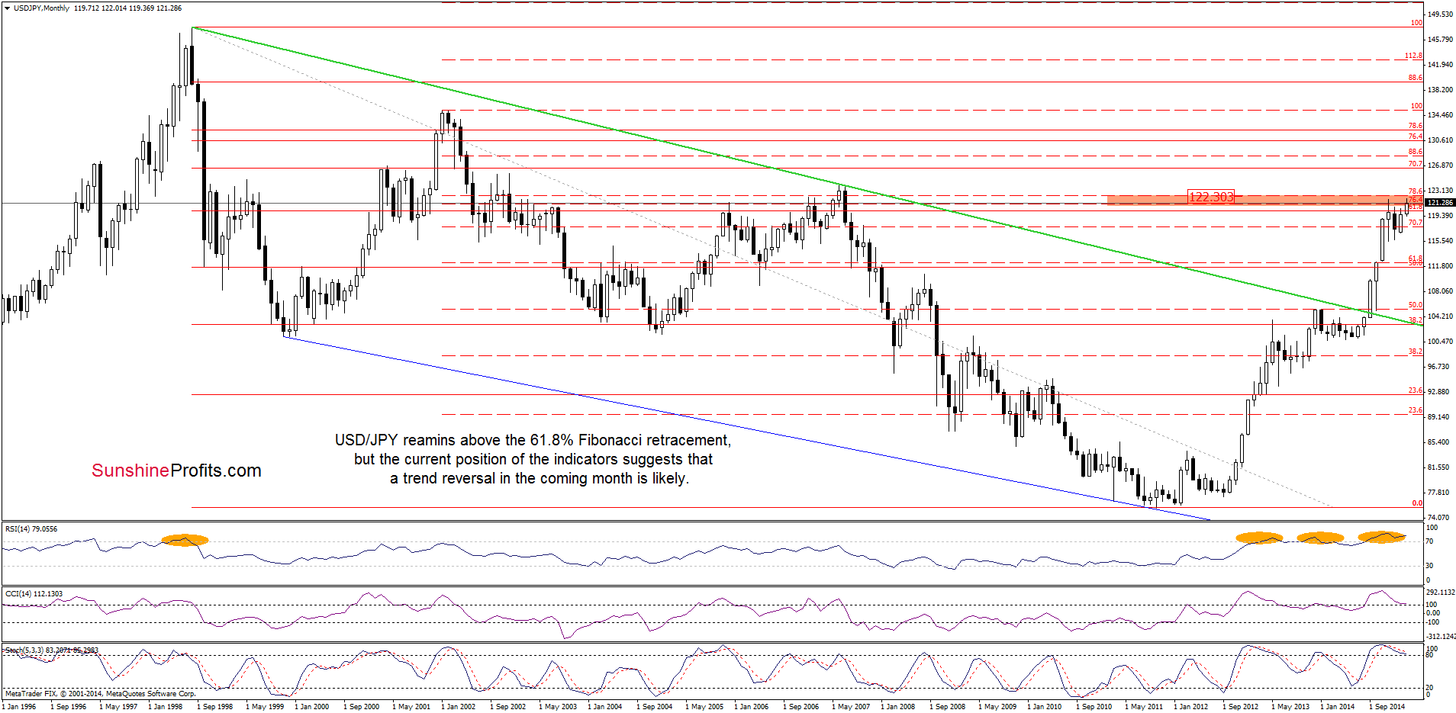Click the red 122.303 price label
Viewport: 1456px width, 713px height.
pyautogui.click(x=1211, y=197)
